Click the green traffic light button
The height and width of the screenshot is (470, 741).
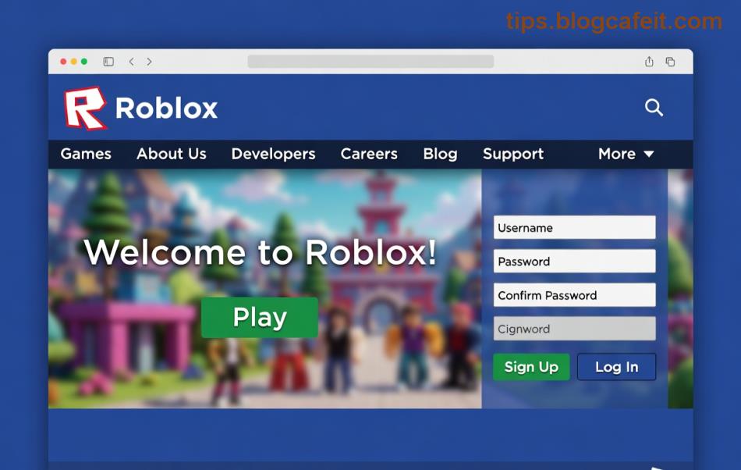pos(83,60)
